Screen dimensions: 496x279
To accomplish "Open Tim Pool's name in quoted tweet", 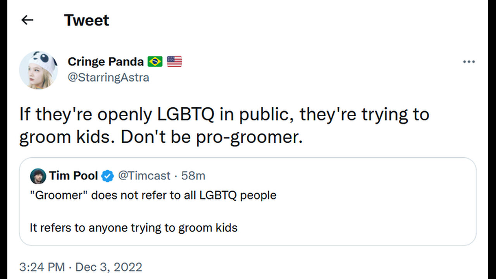I will [73, 176].
